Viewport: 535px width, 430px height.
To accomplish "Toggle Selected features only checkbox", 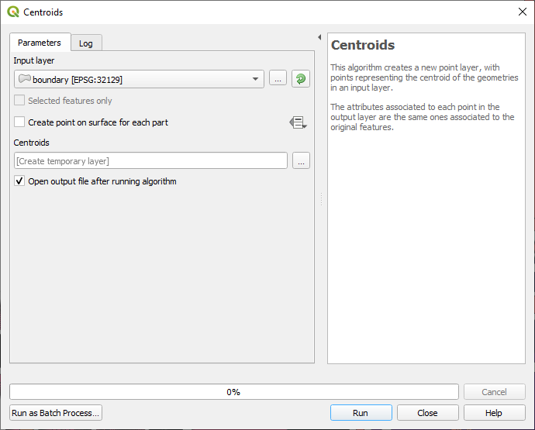I will [19, 101].
